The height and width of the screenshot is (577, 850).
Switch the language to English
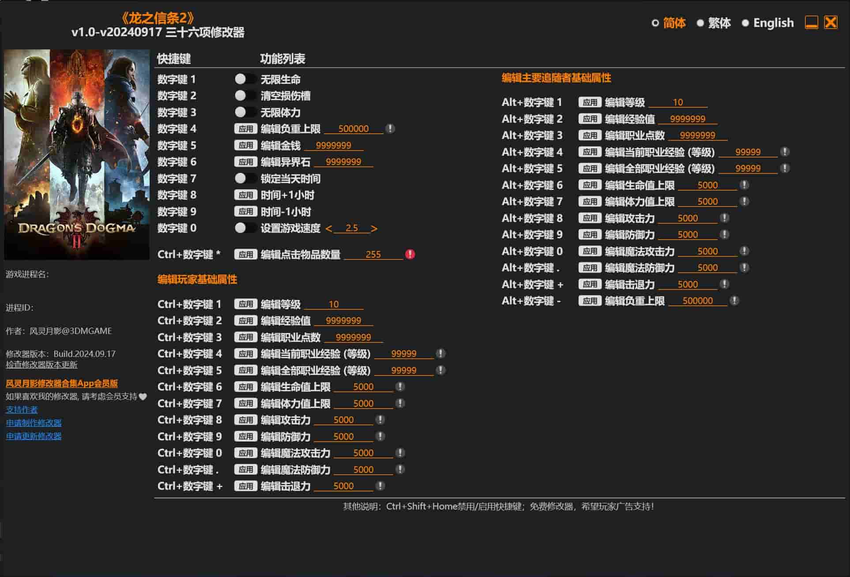pos(745,23)
